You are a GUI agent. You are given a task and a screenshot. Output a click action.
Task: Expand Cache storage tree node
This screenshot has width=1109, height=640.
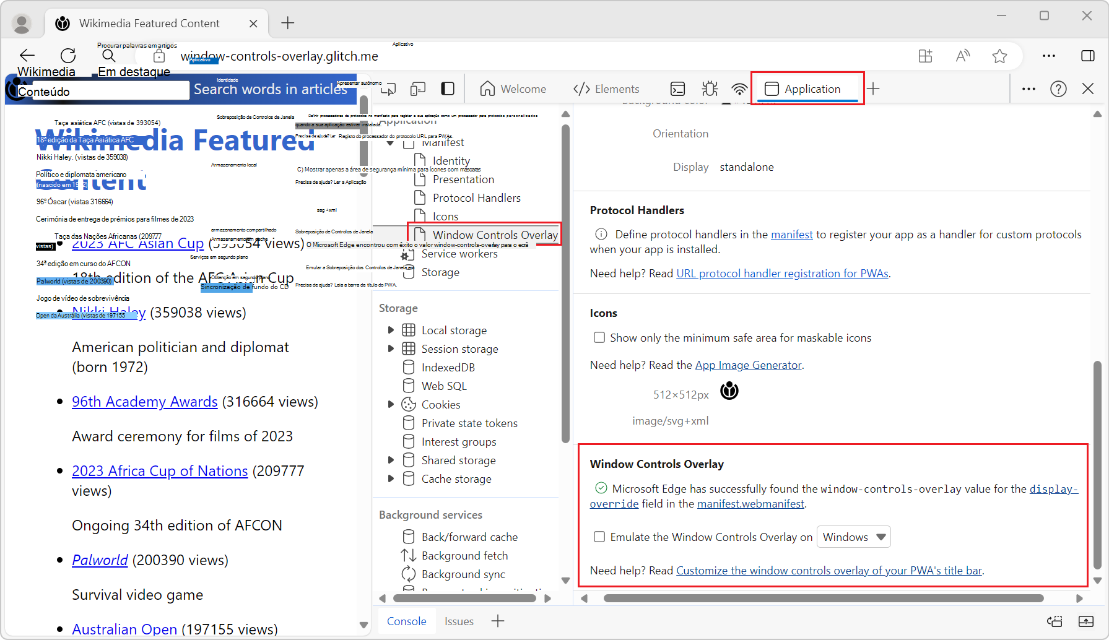(x=391, y=478)
